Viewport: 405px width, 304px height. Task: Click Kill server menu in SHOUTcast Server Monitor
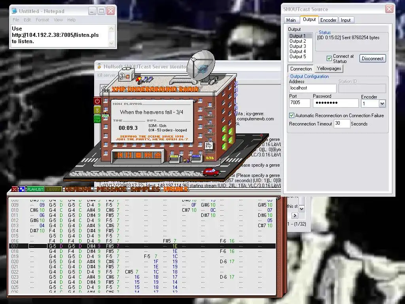pyautogui.click(x=106, y=75)
